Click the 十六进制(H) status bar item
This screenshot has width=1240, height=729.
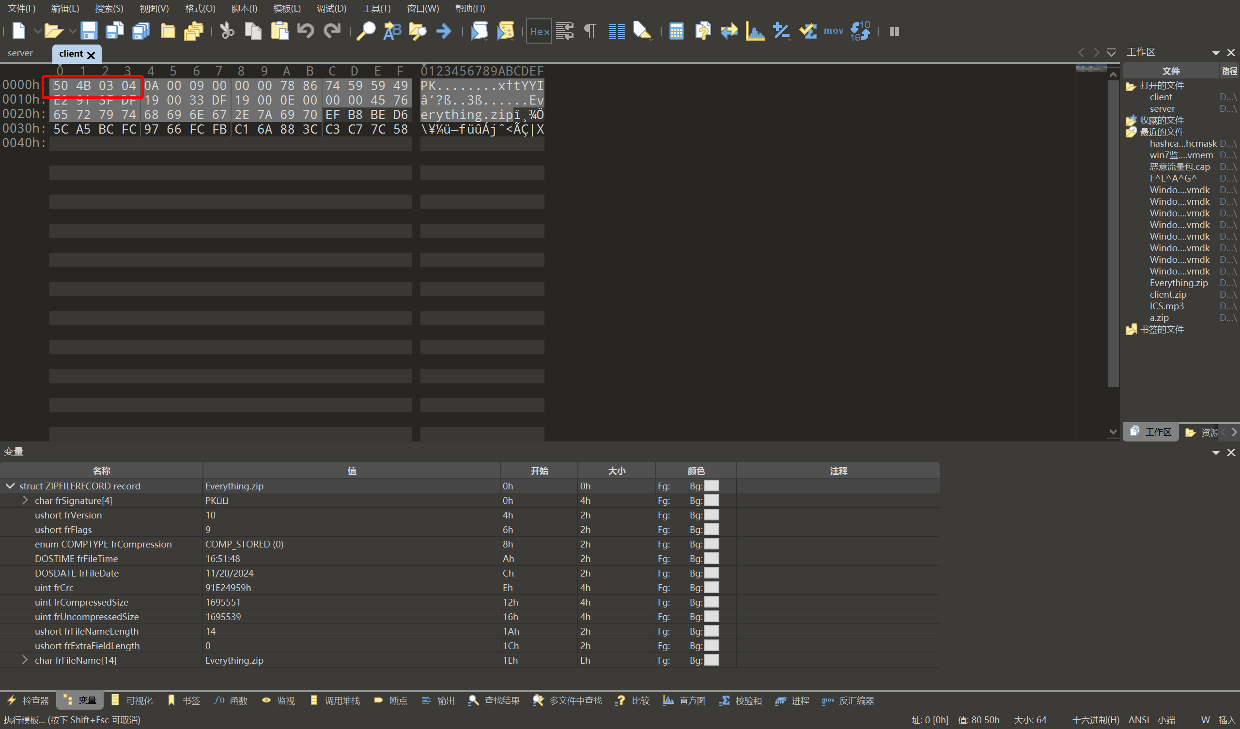pyautogui.click(x=1095, y=720)
